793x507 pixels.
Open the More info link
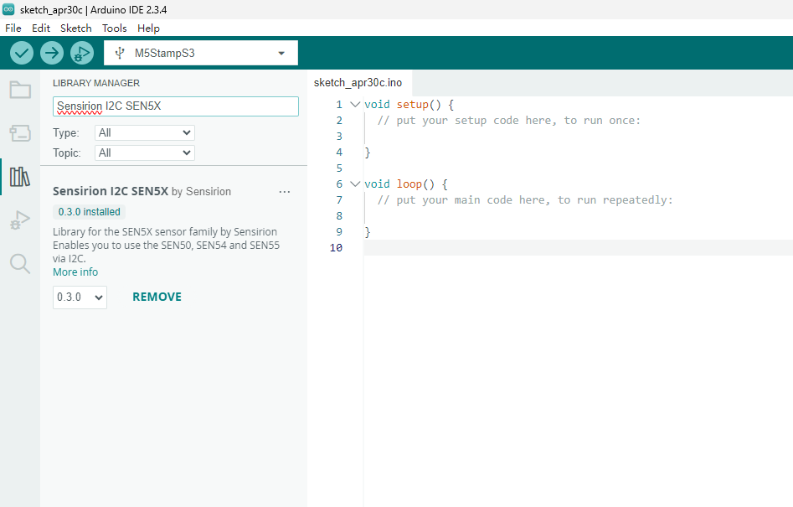[75, 272]
